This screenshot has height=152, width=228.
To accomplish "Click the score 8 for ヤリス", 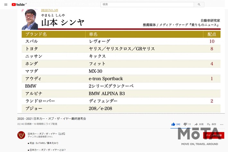I will tap(212, 49).
